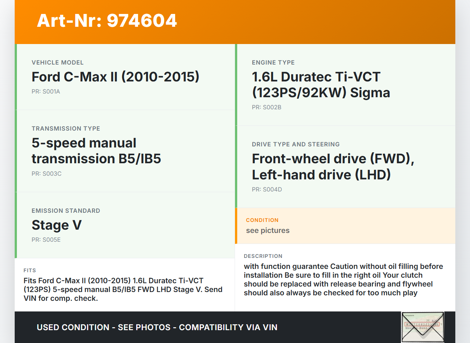470x343 pixels.
Task: Select the TRANSMISSION TYPE label
Action: pyautogui.click(x=66, y=129)
